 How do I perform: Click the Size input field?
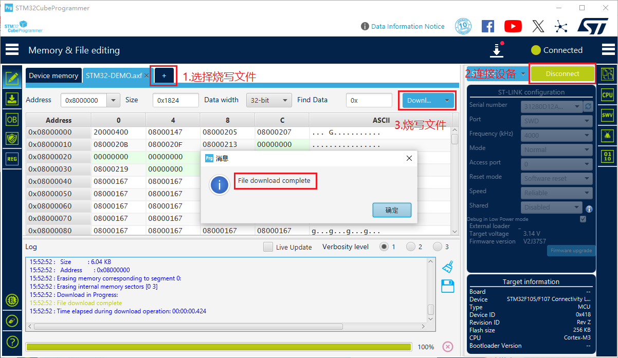[176, 101]
